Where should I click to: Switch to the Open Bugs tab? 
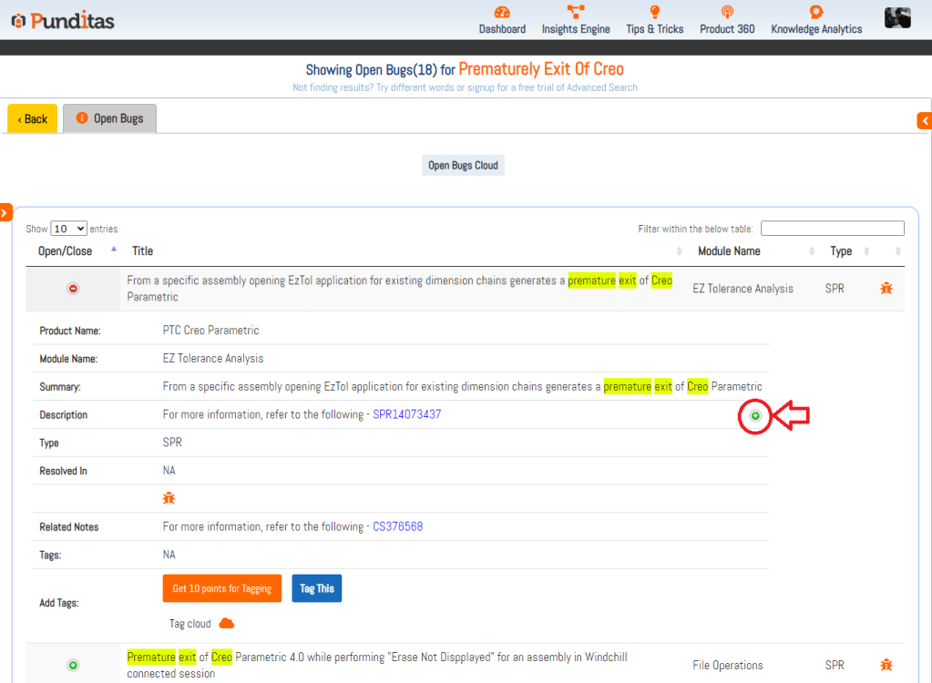(110, 118)
